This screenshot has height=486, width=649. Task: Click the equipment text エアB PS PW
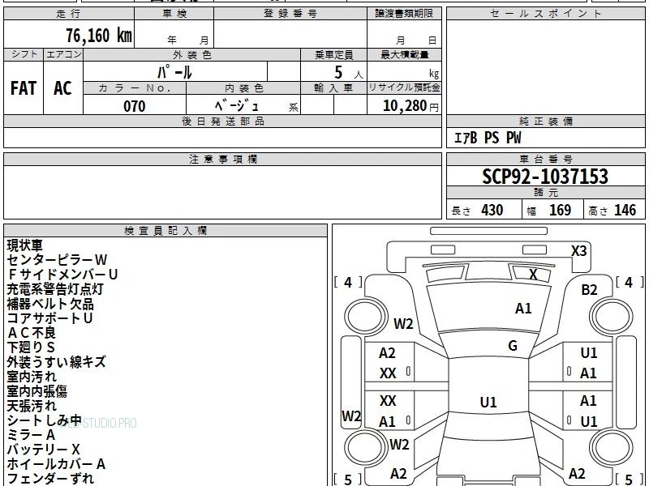(488, 138)
